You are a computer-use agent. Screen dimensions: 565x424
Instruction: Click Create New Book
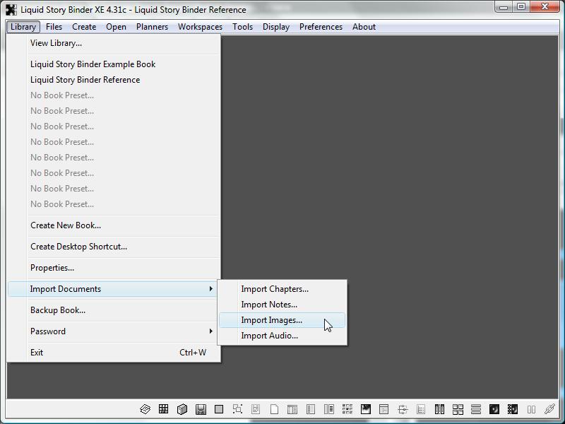click(65, 225)
